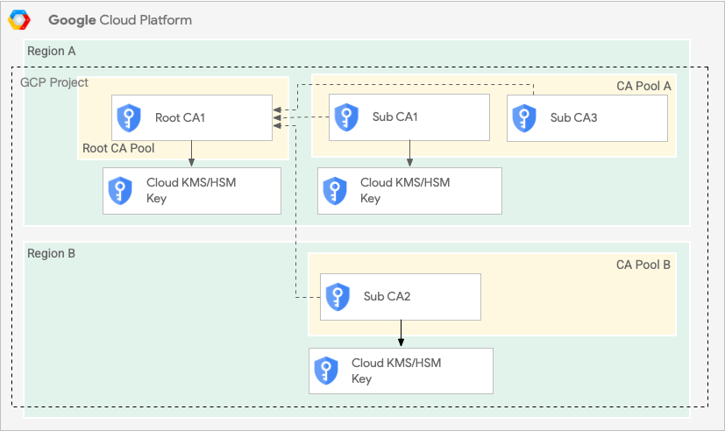Click the CA Pool A label
This screenshot has width=725, height=431.
643,85
